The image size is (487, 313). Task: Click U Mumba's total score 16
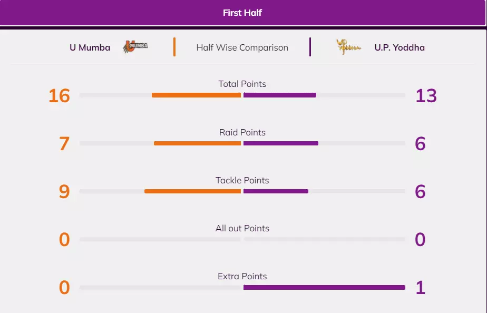click(59, 96)
